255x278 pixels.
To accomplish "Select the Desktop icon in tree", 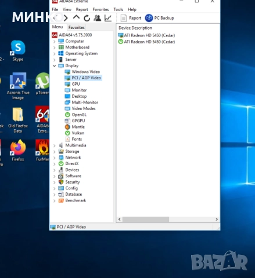I will [x=67, y=96].
